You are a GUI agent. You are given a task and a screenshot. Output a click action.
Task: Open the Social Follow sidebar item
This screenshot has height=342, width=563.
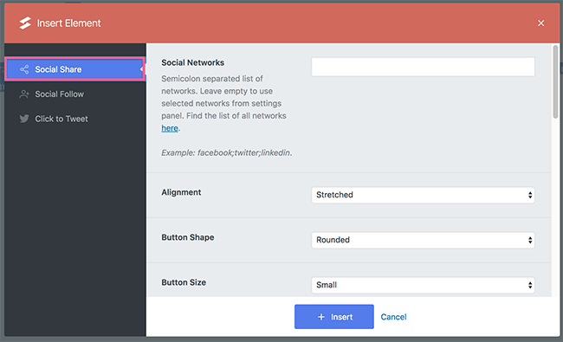(x=75, y=94)
